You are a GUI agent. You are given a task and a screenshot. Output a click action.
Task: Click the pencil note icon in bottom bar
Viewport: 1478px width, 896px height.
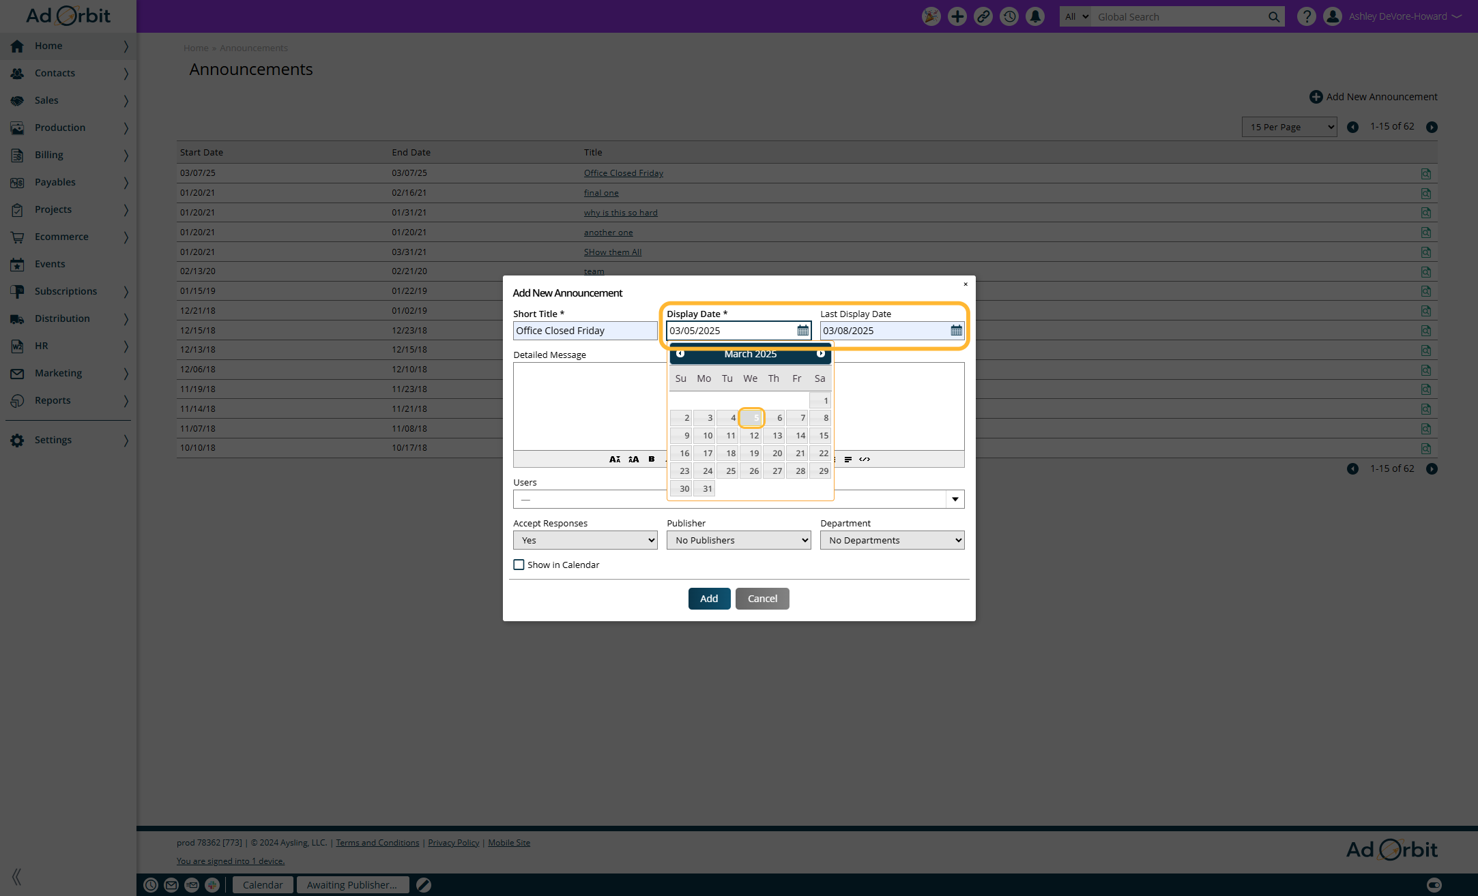[x=424, y=885]
